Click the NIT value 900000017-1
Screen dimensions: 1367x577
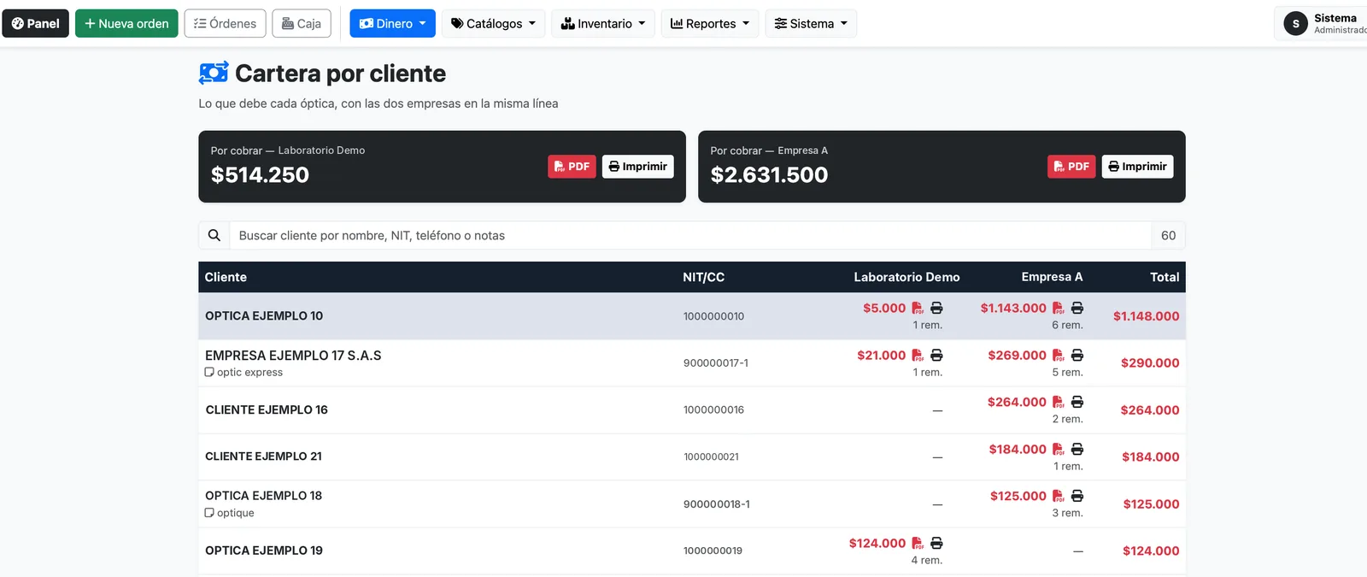[x=716, y=362]
